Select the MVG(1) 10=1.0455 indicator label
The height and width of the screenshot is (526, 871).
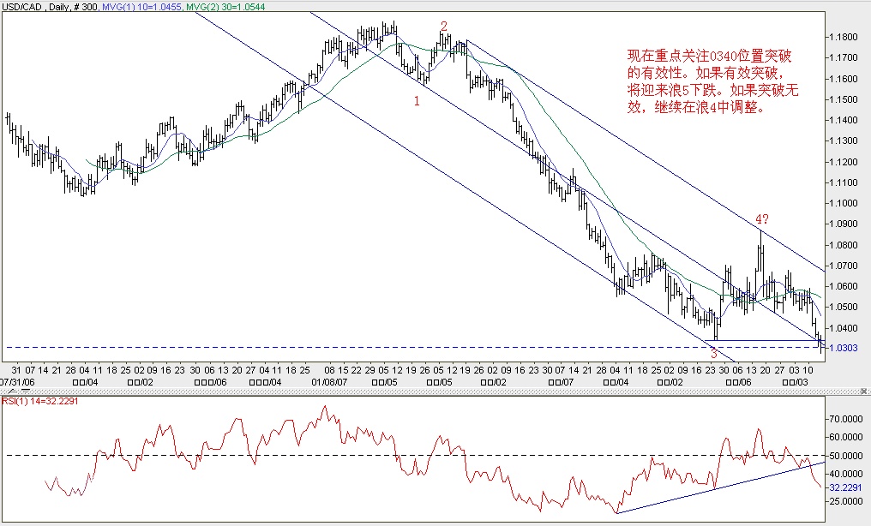coord(141,7)
